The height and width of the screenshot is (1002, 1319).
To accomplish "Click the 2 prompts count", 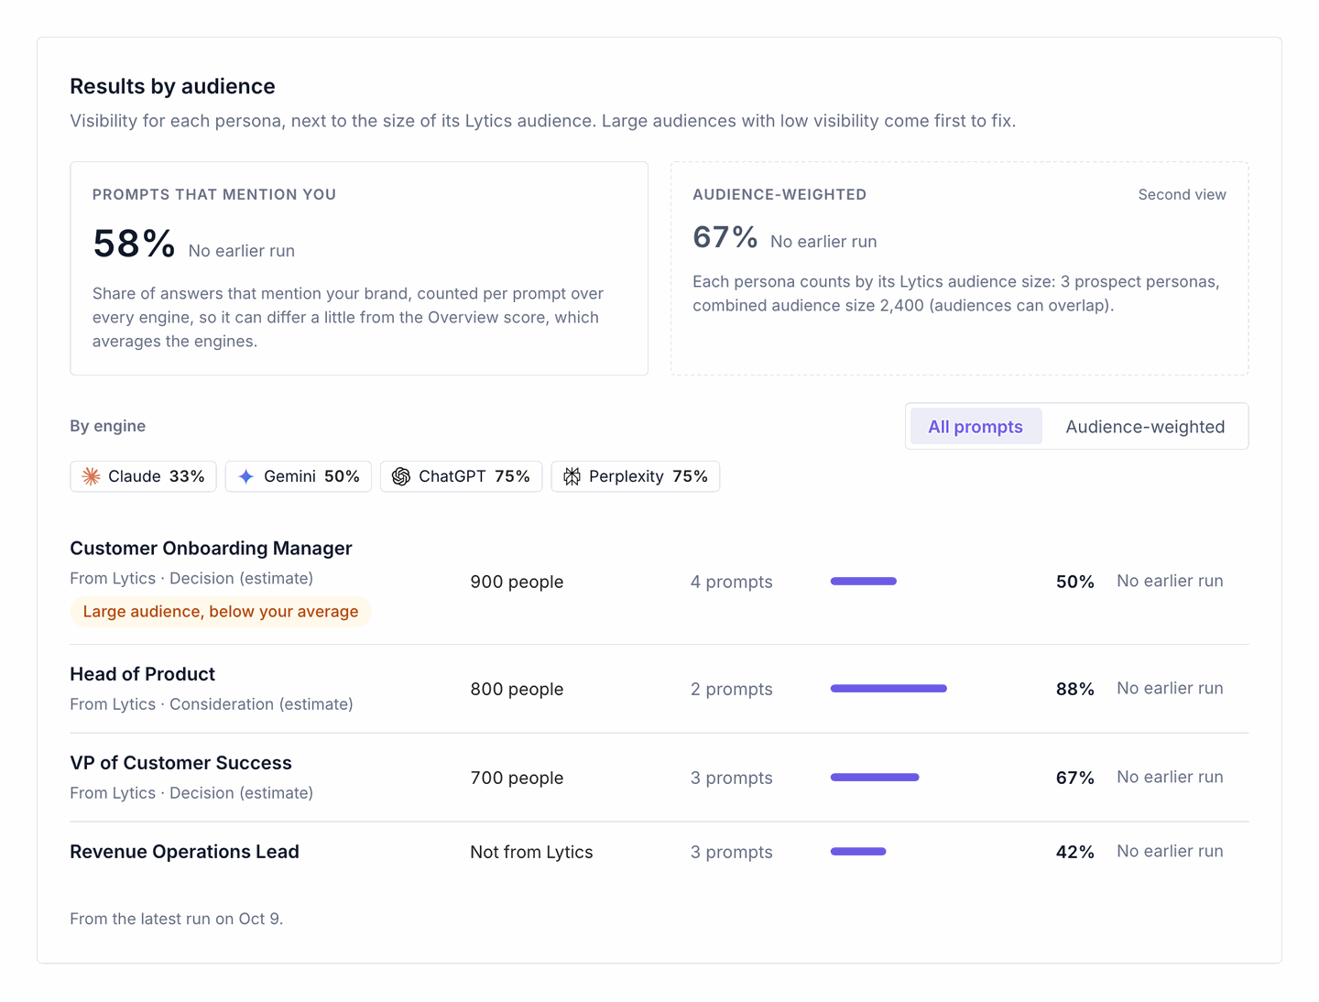I will pos(732,689).
